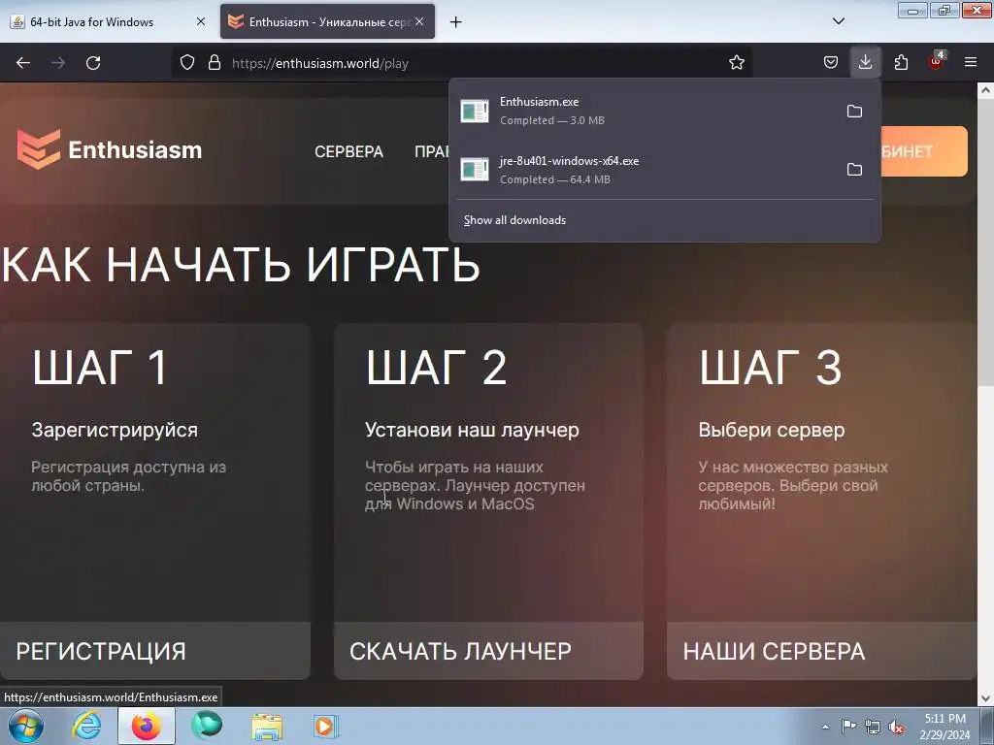The image size is (994, 745).
Task: Open the Action Center flag icon
Action: coord(848,726)
